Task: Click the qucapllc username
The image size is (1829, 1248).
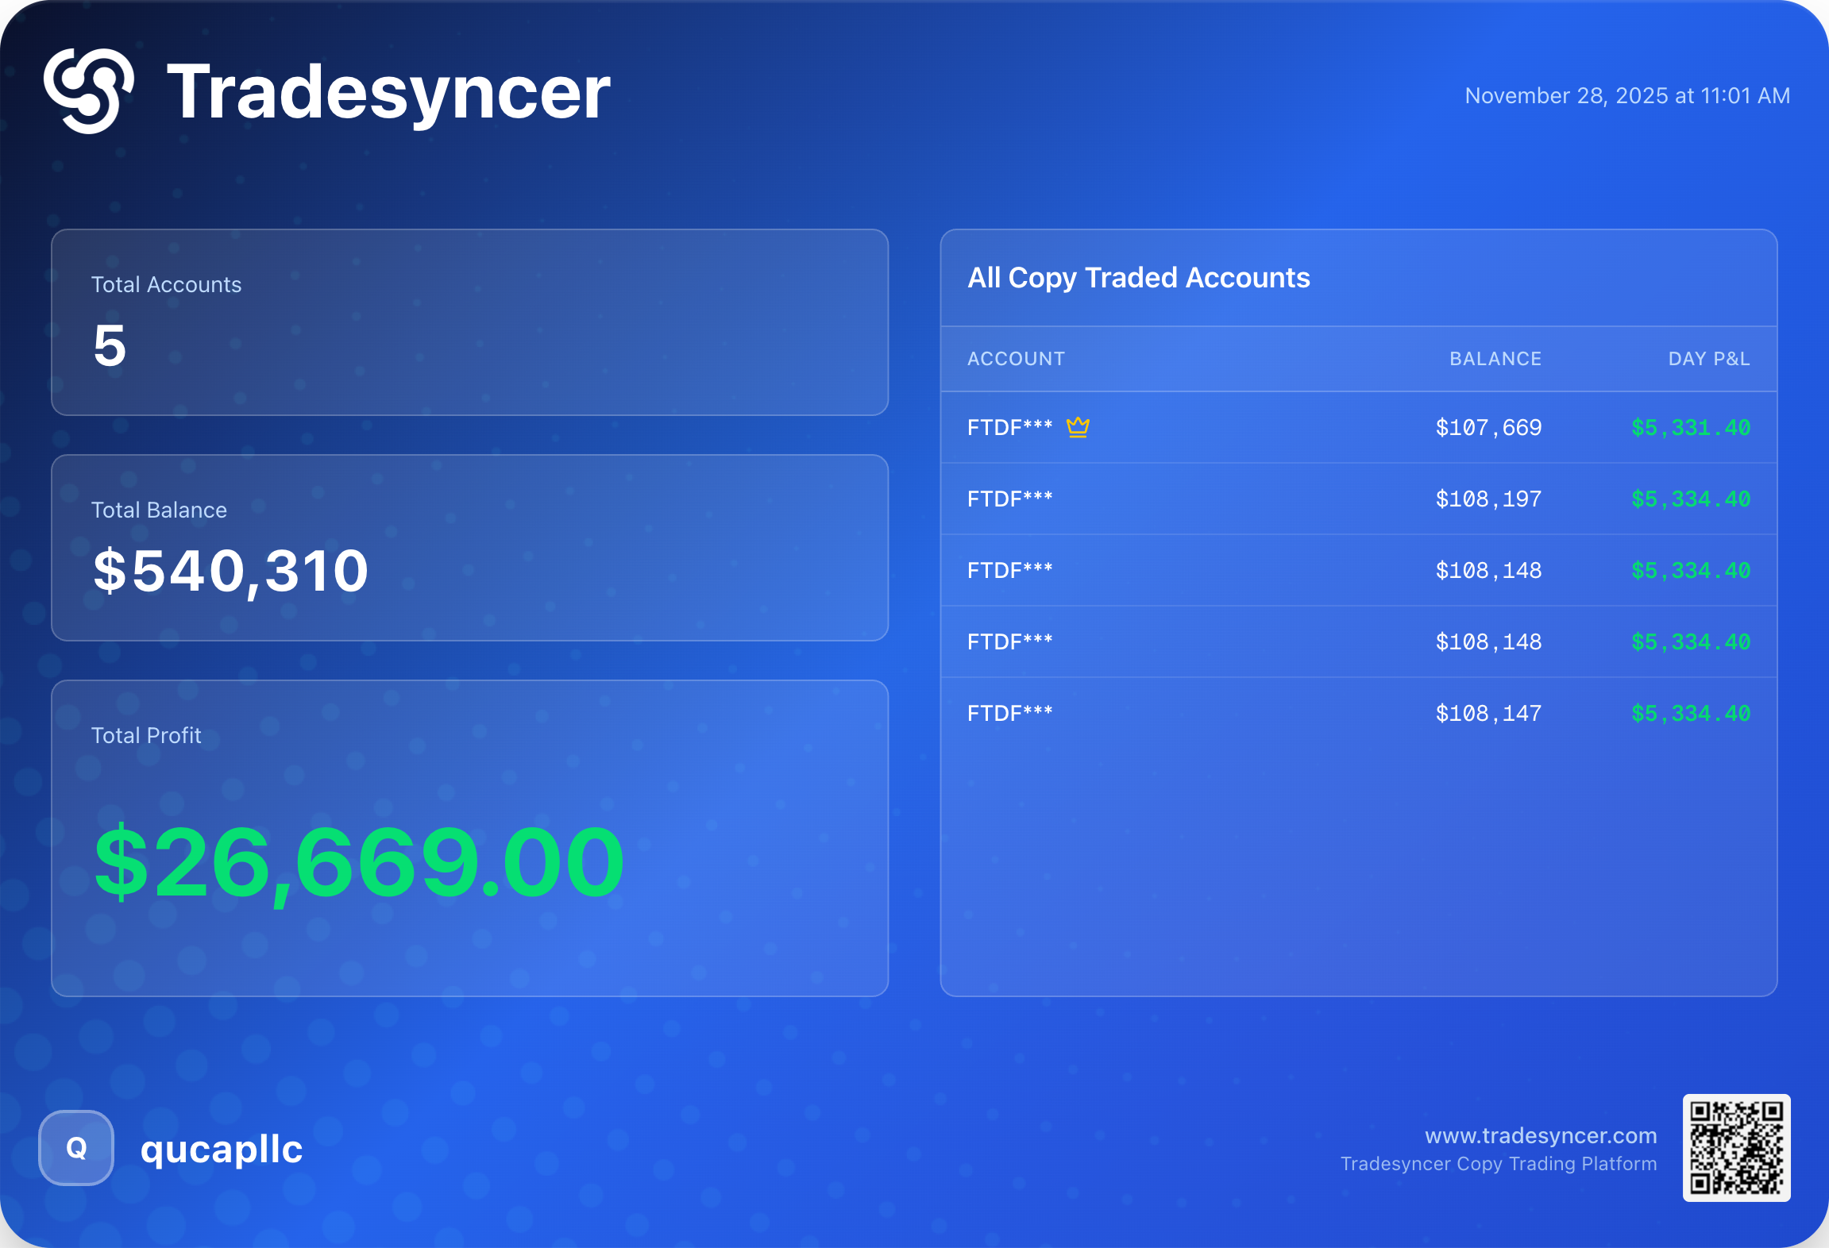Action: pos(222,1149)
